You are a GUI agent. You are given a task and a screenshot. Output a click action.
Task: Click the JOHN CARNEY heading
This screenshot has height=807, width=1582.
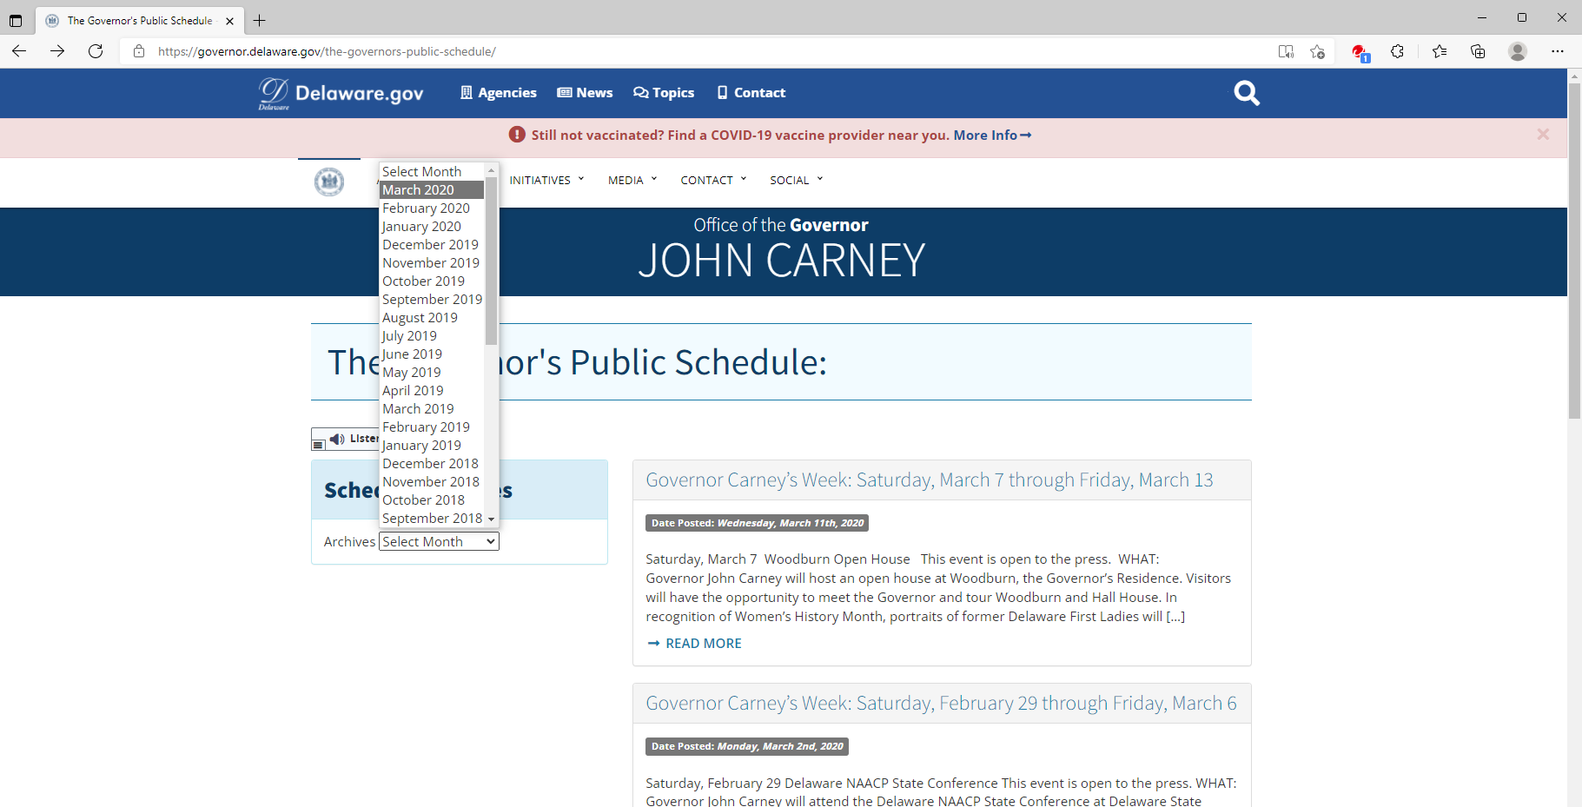click(x=781, y=261)
